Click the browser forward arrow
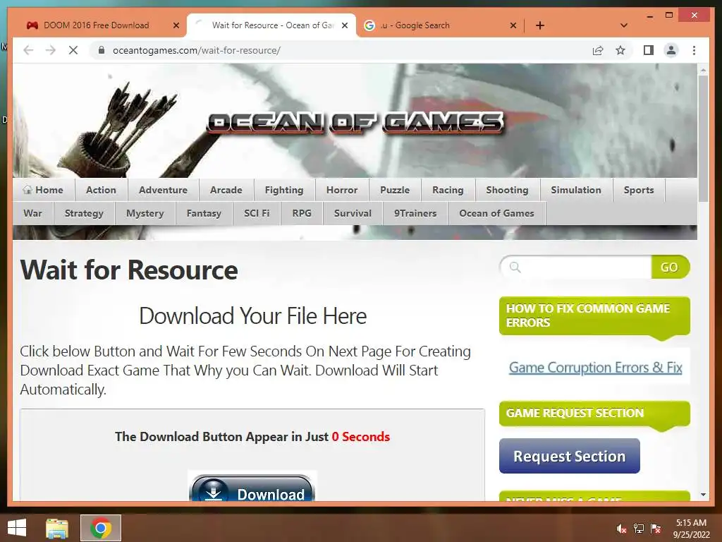Viewport: 722px width, 542px height. 51,50
